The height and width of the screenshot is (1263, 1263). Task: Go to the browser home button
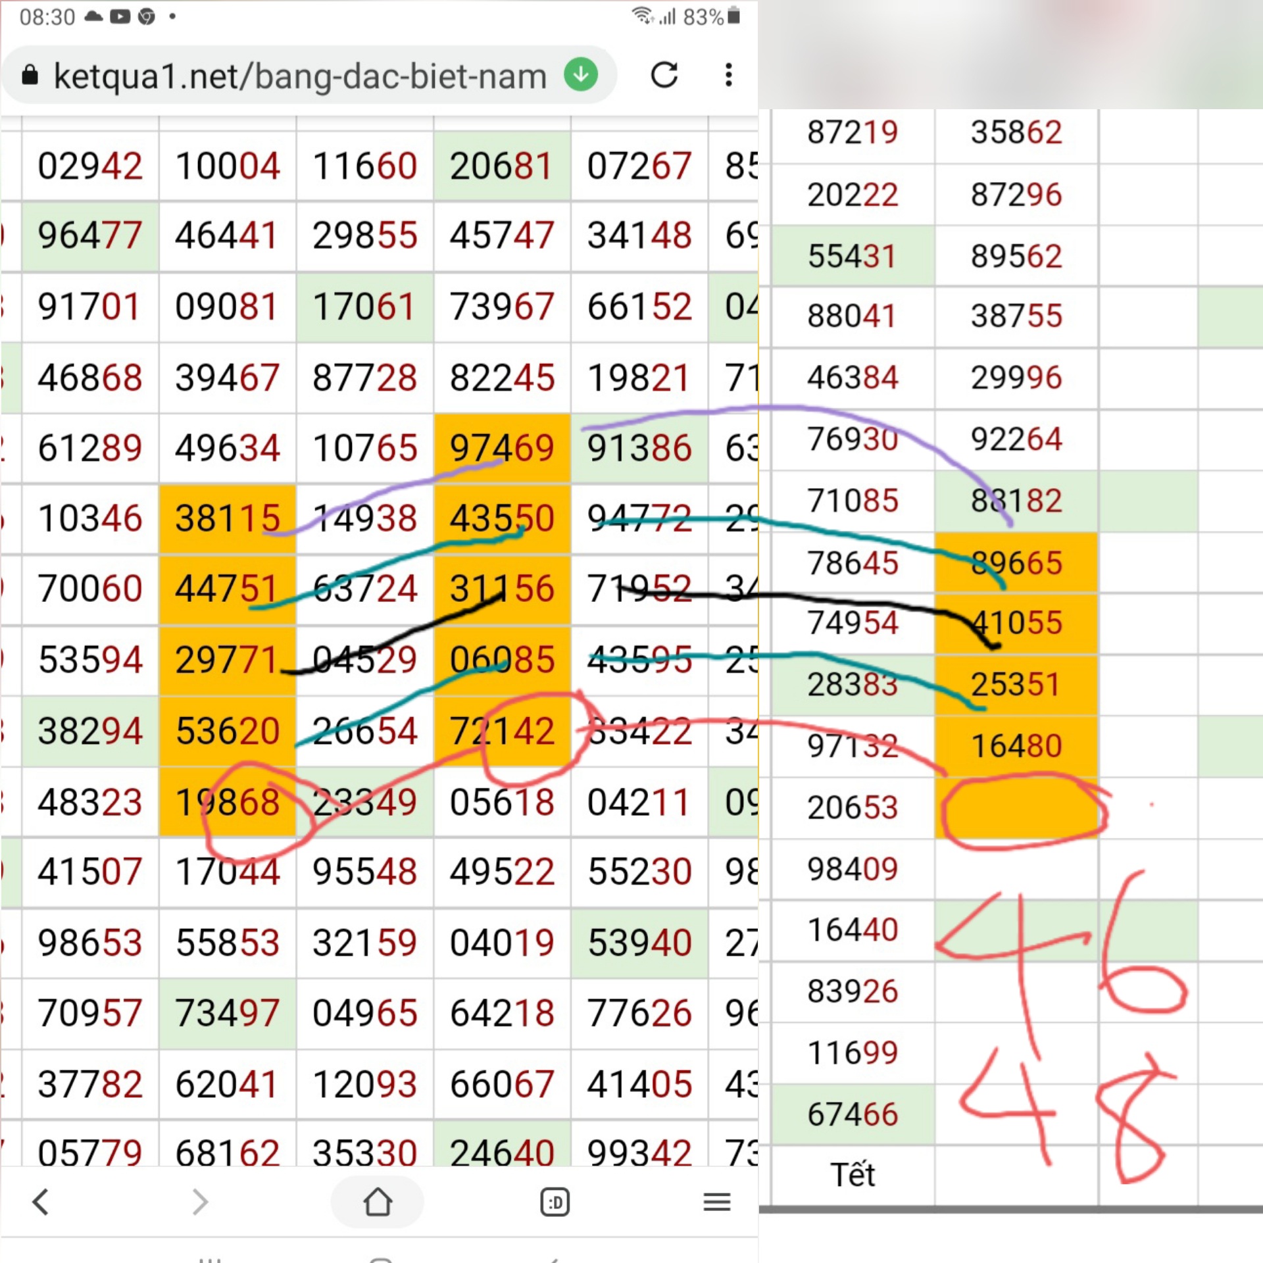[x=378, y=1202]
